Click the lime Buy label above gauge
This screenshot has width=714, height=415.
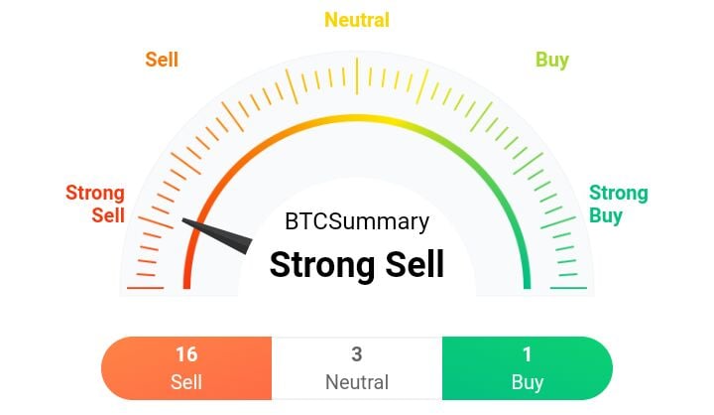click(552, 60)
